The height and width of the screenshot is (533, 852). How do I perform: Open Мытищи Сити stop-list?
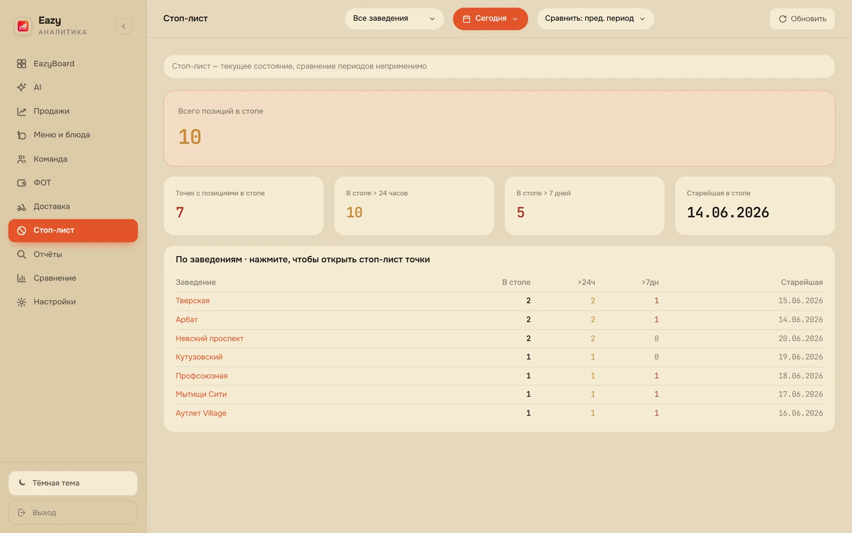201,394
